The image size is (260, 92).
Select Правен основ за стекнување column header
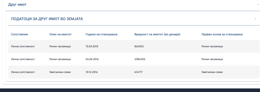[x=222, y=34]
